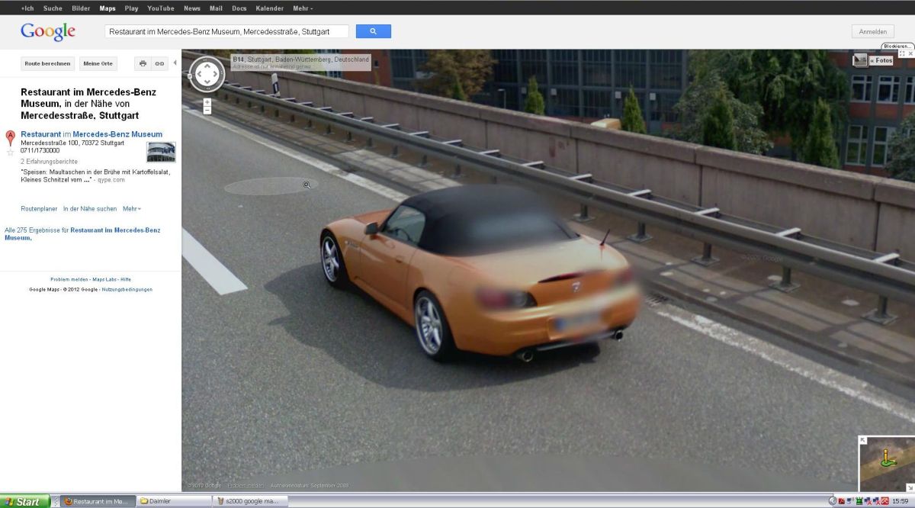Close Street View with the X icon
The width and height of the screenshot is (915, 508).
click(x=910, y=54)
